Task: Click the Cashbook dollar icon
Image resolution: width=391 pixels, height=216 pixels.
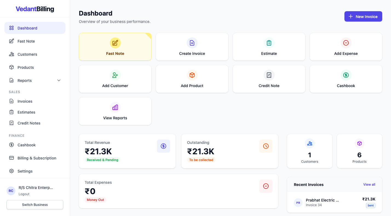Action: [x=346, y=75]
